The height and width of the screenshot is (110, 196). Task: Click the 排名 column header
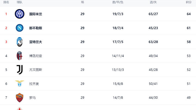(6, 2)
